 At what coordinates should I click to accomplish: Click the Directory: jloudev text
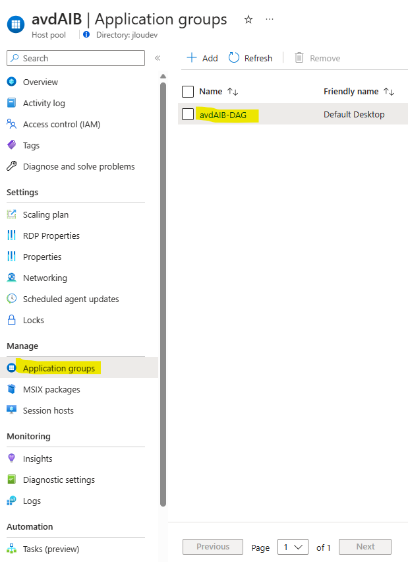127,35
